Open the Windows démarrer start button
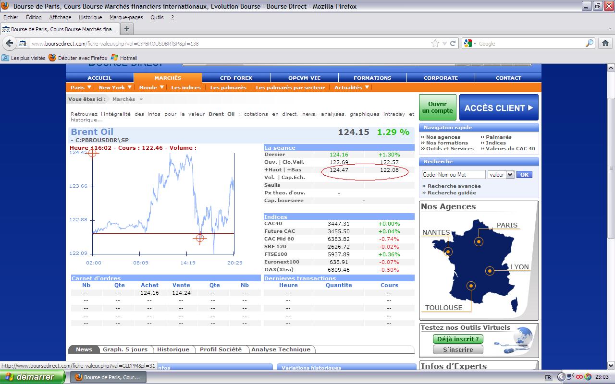Screen dimensions: 615x384 tap(32, 377)
